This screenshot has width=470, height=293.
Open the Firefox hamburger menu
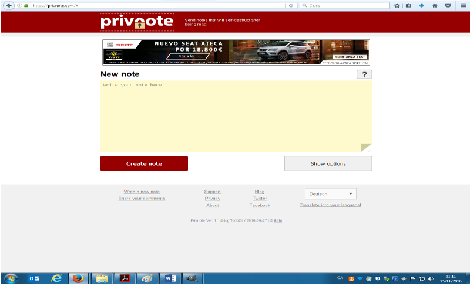pyautogui.click(x=463, y=5)
